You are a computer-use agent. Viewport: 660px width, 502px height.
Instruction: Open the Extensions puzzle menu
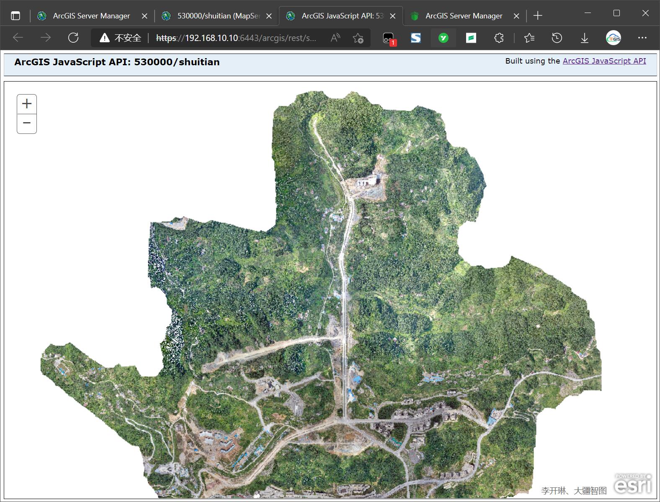[x=499, y=38]
